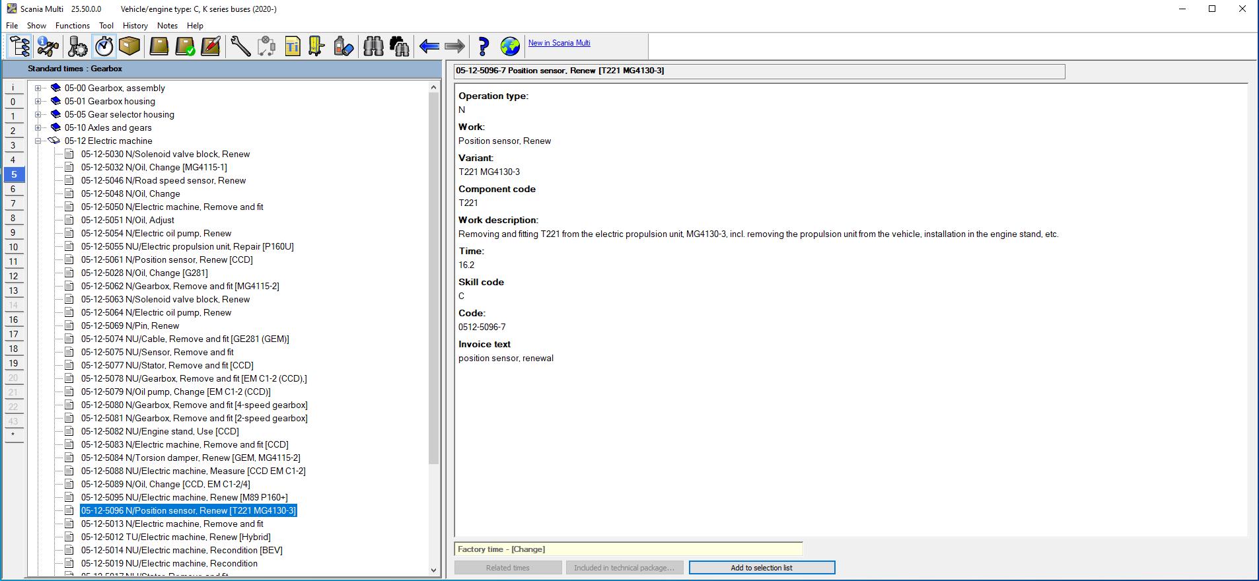This screenshot has height=581, width=1259.
Task: Open the yellow workshop lift icon
Action: 317,46
